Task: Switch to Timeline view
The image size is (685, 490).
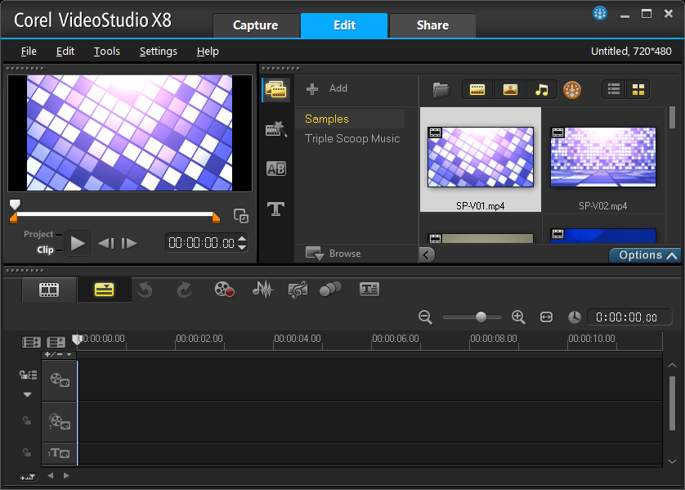Action: tap(104, 290)
